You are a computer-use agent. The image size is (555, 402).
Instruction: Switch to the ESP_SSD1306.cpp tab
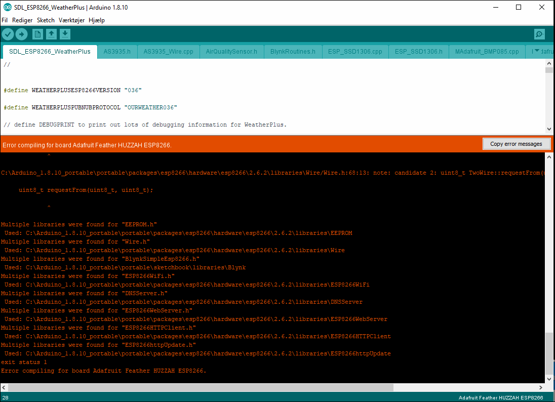355,52
